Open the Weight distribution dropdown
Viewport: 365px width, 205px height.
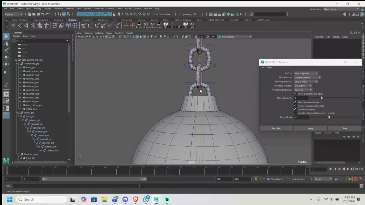pyautogui.click(x=303, y=90)
